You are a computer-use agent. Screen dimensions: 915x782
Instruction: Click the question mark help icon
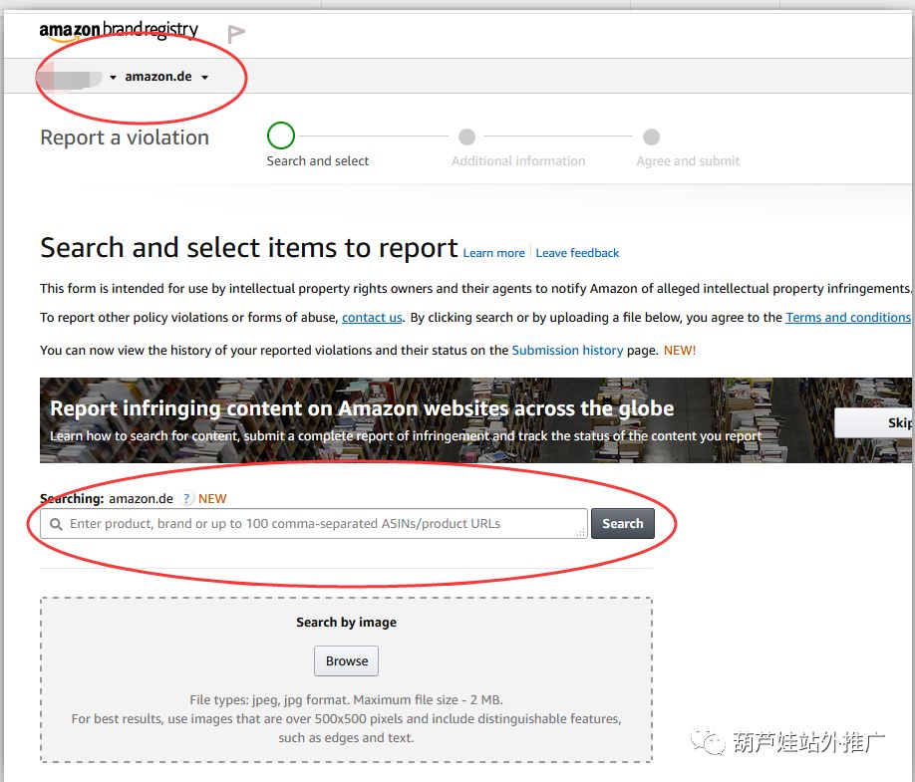click(186, 499)
